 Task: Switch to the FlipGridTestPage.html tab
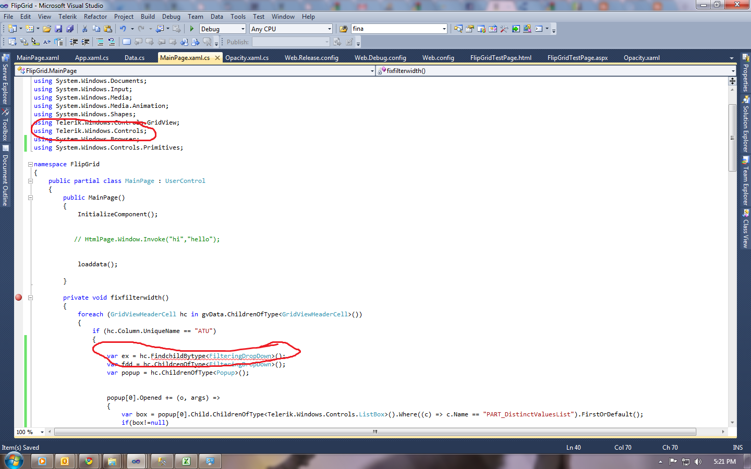tap(501, 58)
